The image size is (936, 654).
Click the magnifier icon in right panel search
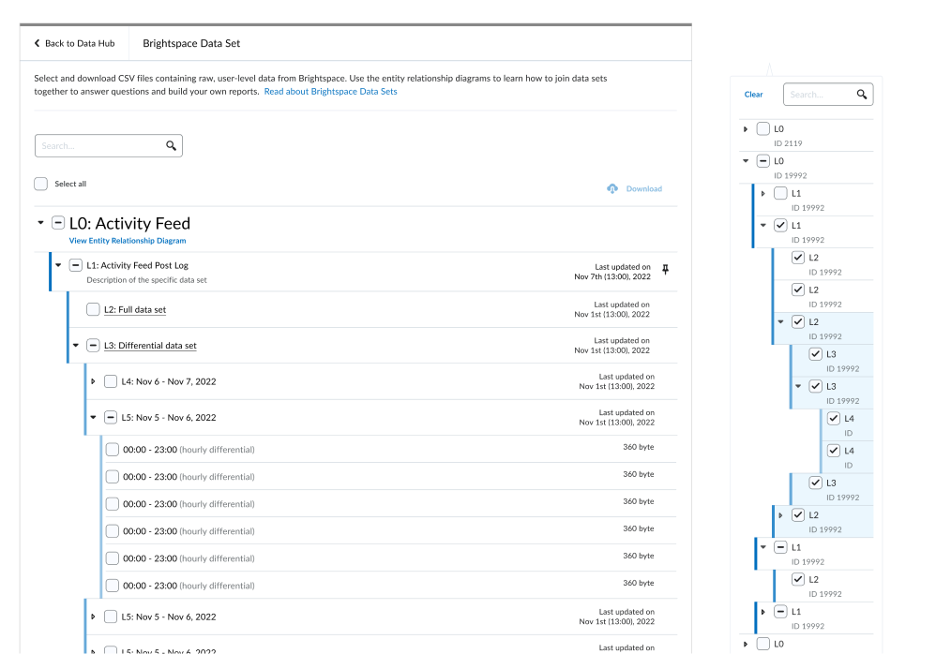[861, 95]
